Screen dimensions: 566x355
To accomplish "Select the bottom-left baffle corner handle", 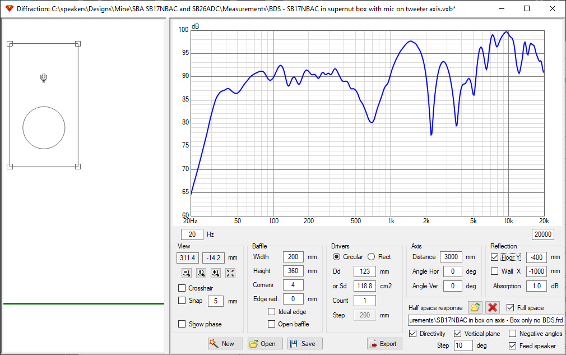I will click(10, 167).
